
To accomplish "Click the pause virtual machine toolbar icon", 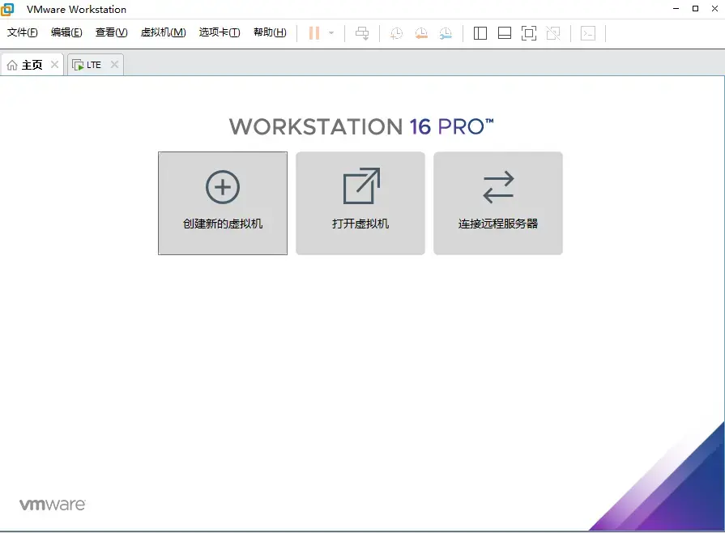I will point(314,33).
